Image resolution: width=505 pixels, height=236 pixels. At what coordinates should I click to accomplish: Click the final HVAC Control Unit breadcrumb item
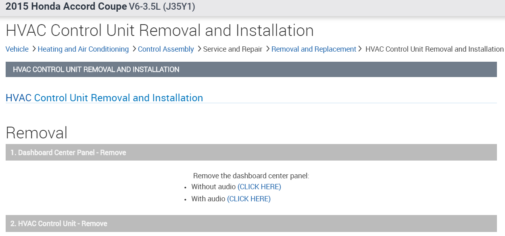434,49
